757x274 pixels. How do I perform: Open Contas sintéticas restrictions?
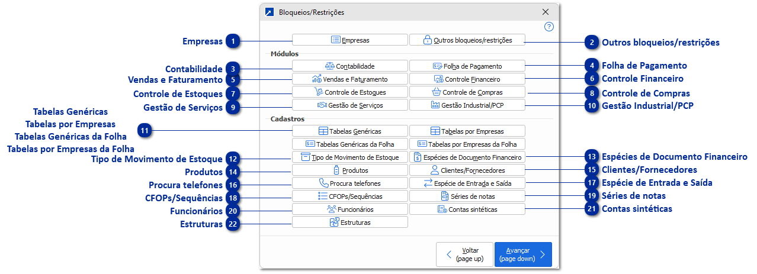[x=467, y=209]
